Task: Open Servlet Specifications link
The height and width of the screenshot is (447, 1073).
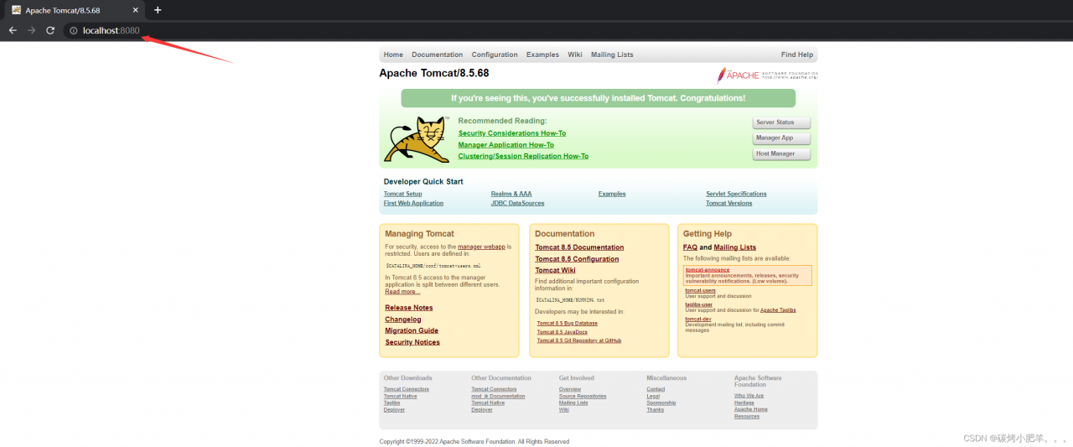Action: pos(736,194)
